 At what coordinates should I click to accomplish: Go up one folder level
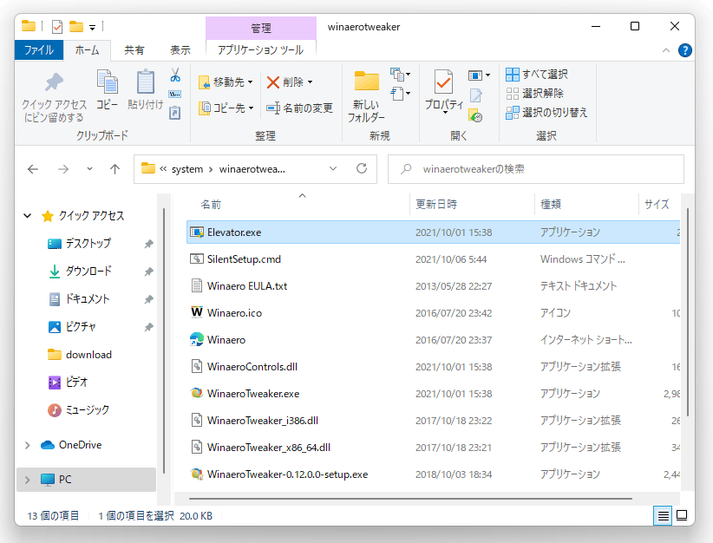114,169
